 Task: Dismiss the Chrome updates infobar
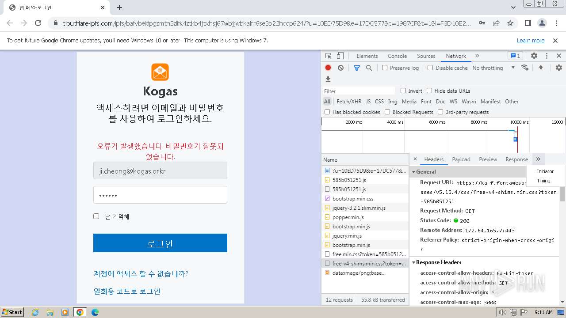tap(555, 41)
